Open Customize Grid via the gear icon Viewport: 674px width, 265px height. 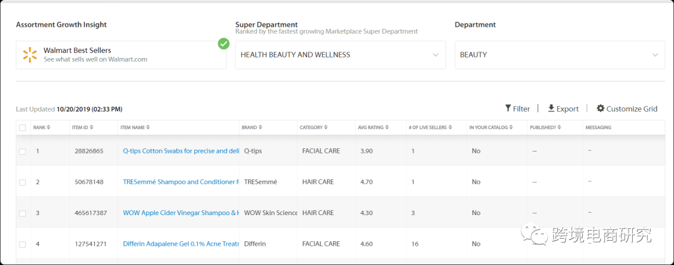pos(600,108)
